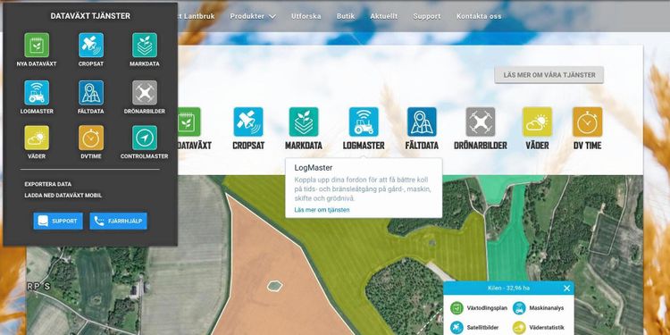Click the Dataväxt Tjänster panel heading

[x=90, y=16]
